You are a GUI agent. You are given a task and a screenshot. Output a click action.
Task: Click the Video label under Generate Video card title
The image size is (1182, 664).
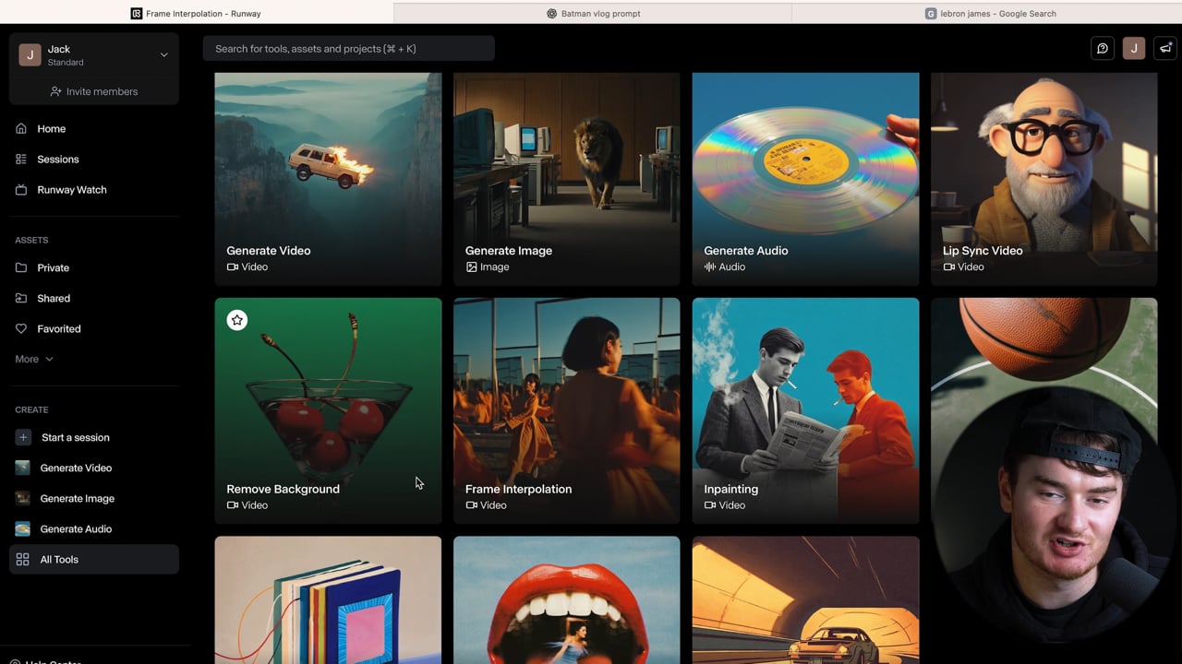point(247,267)
